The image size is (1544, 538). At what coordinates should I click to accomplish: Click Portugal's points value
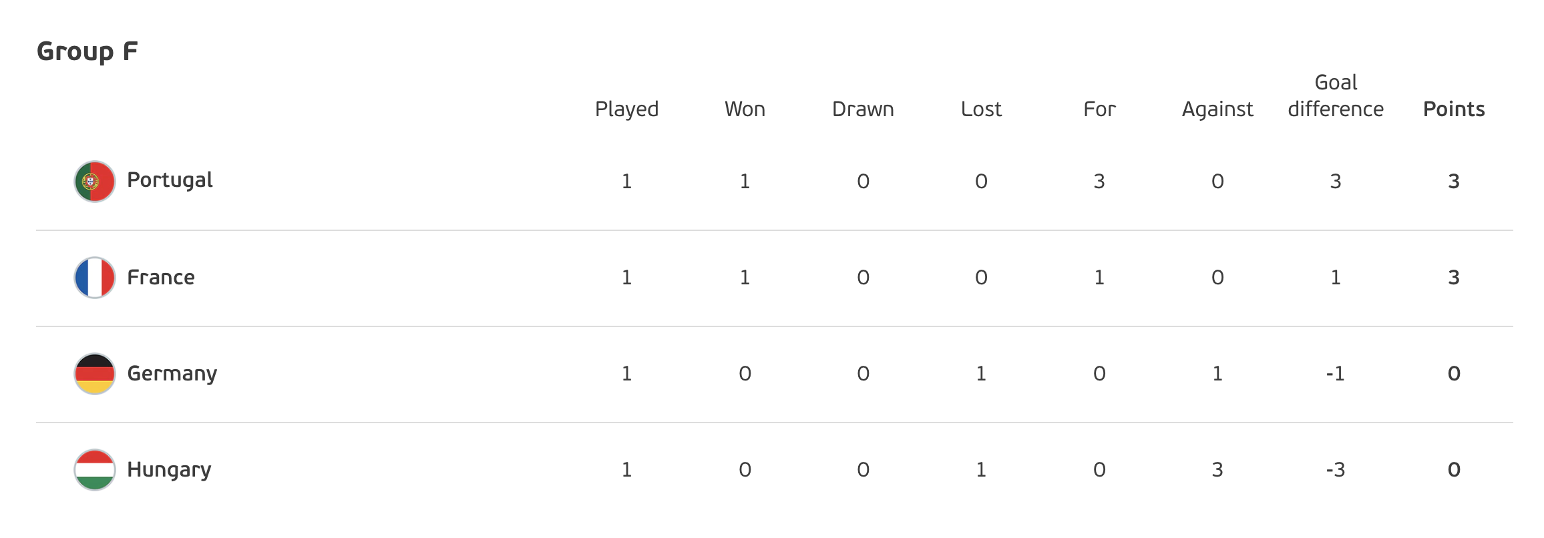[1454, 182]
